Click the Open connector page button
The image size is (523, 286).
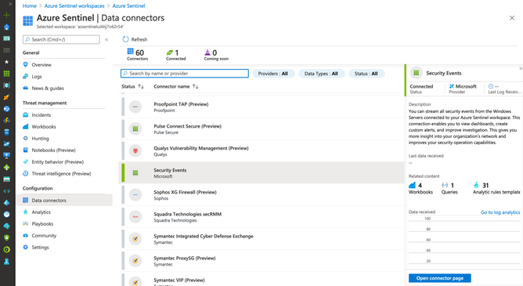click(439, 278)
